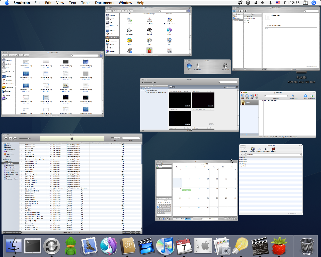Open search scope dropdown in TranslateIt field
Screen dimensions: 321x257
(x=248, y=155)
